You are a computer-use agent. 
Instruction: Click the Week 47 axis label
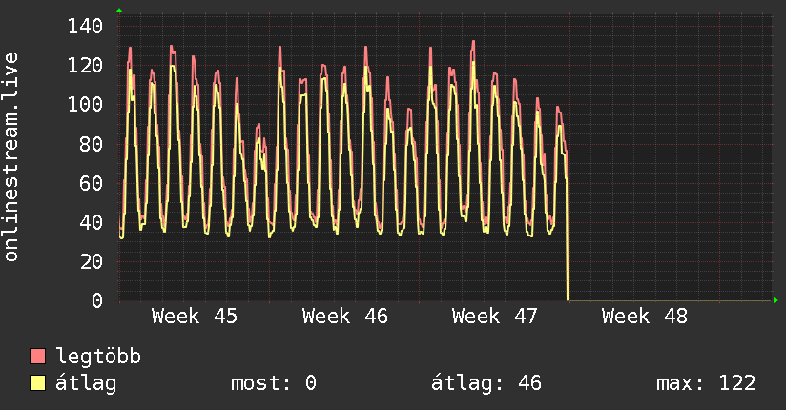(495, 317)
